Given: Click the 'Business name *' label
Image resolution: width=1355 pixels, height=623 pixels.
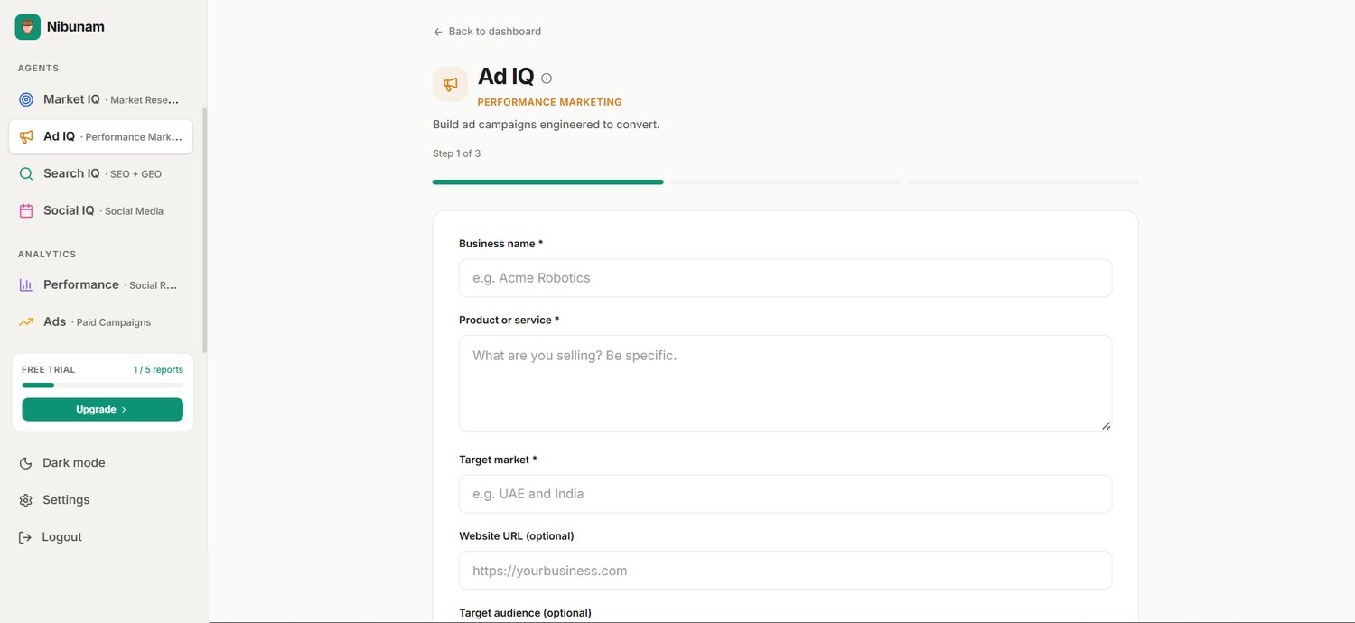Looking at the screenshot, I should pos(500,244).
